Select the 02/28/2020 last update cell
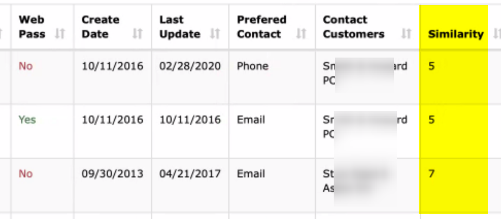This screenshot has height=219, width=502. [190, 66]
